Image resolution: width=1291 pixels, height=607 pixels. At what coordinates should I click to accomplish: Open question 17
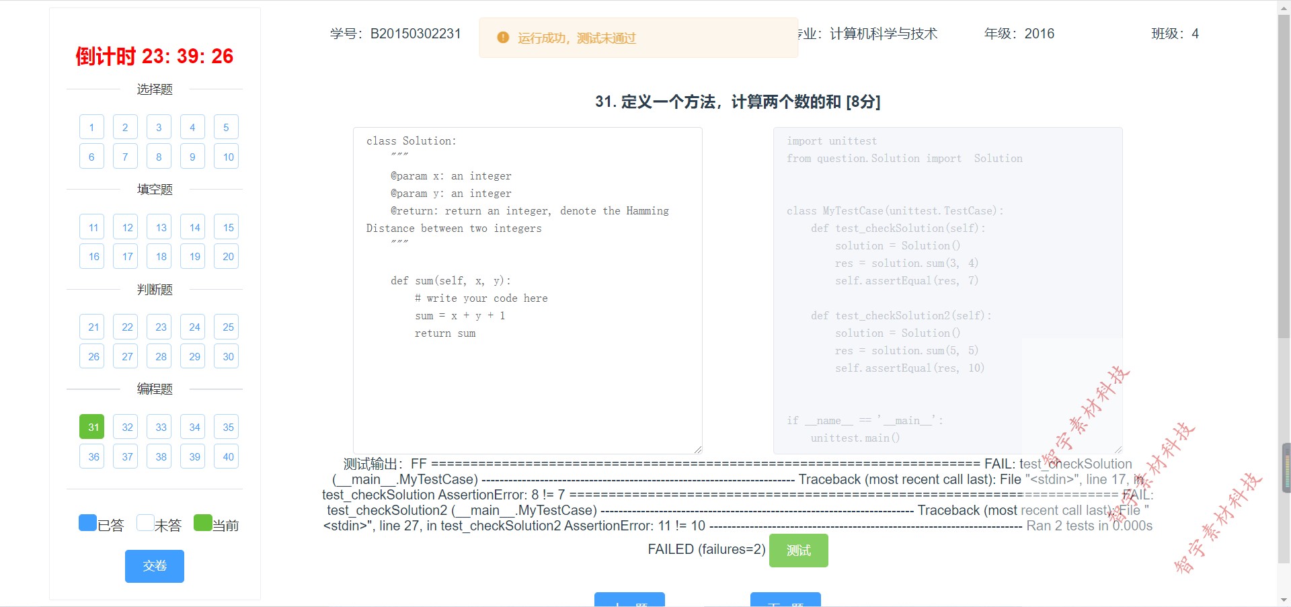pyautogui.click(x=125, y=256)
